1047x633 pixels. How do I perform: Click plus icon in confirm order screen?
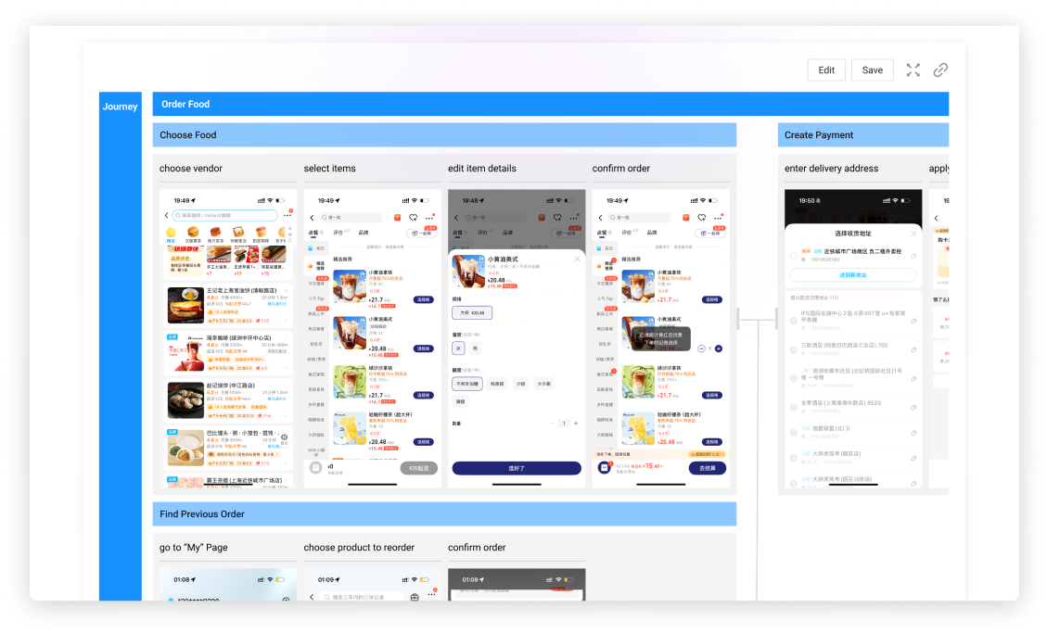pyautogui.click(x=719, y=348)
